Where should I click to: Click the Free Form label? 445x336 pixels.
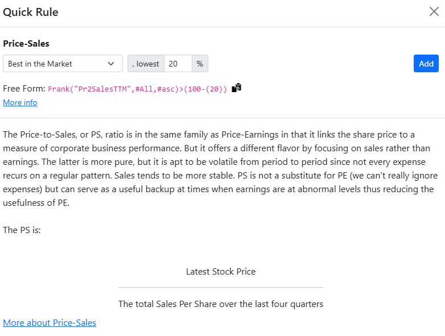24,89
